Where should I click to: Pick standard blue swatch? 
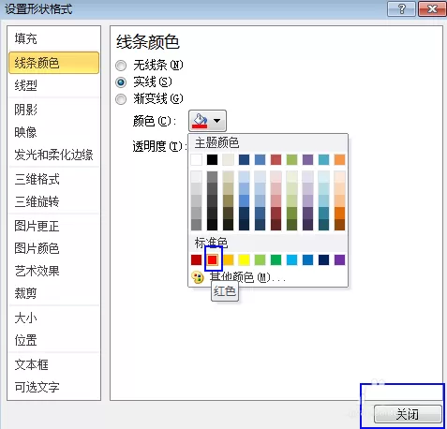click(307, 259)
